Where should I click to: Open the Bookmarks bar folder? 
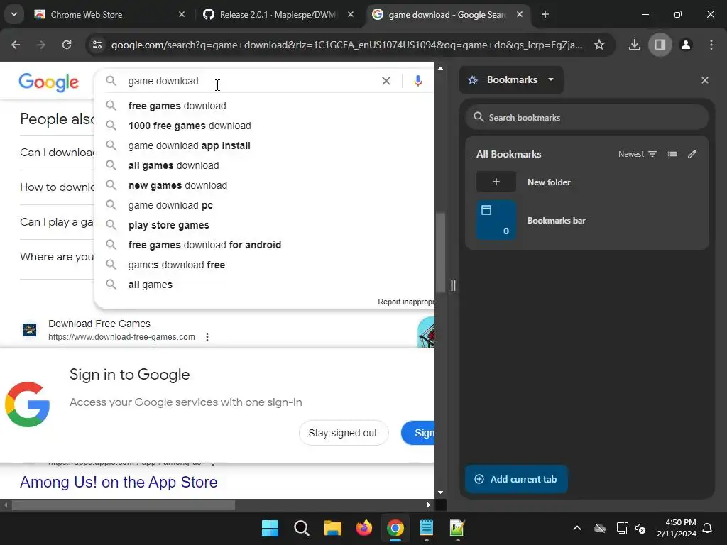pyautogui.click(x=587, y=220)
